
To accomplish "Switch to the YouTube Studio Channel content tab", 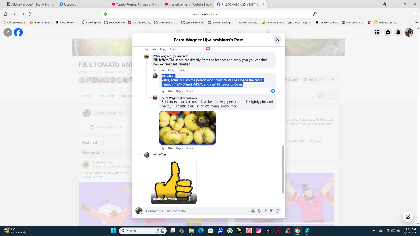I will [x=188, y=4].
